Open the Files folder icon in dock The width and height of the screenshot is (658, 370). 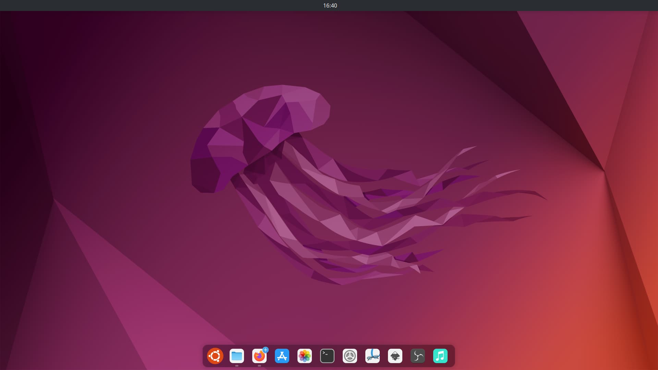(237, 356)
